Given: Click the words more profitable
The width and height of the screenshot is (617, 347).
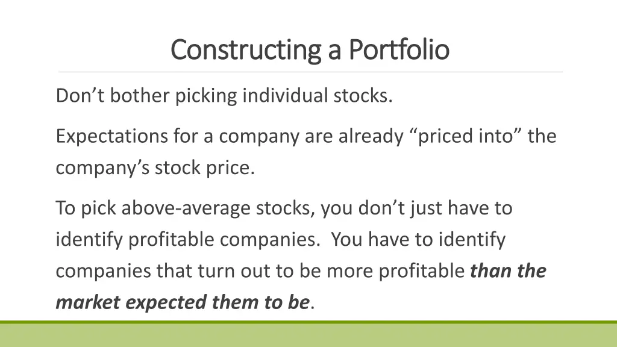Looking at the screenshot, I should [396, 271].
